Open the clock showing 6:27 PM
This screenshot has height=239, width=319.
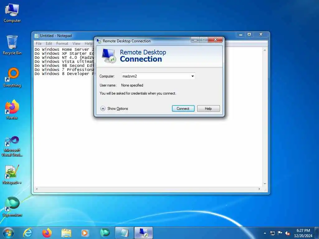pos(303,233)
